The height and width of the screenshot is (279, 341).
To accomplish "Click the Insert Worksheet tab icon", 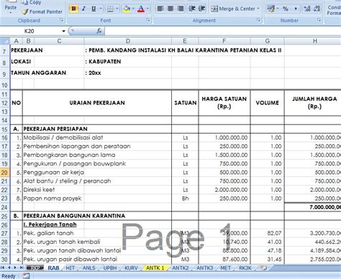I will pos(263,267).
